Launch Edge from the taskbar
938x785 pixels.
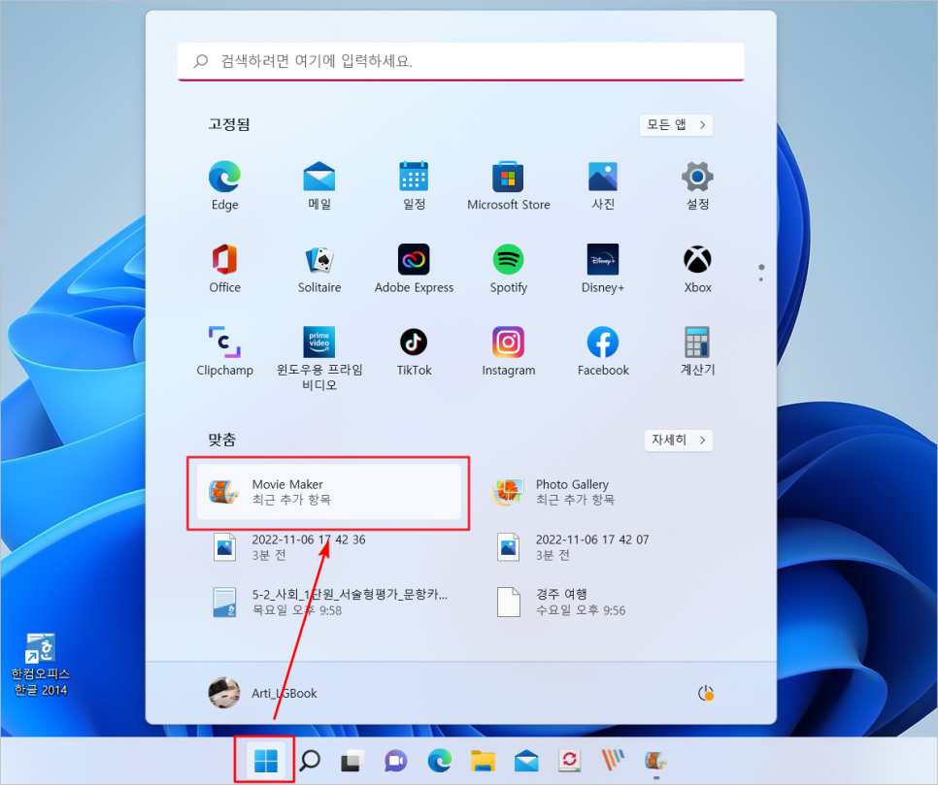click(x=440, y=761)
